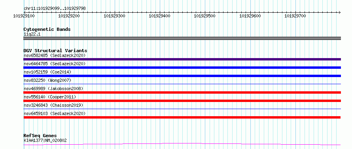Screen dimensions: 352x149
Task: Click the red nsv556140 variant bar
Action: point(182,101)
